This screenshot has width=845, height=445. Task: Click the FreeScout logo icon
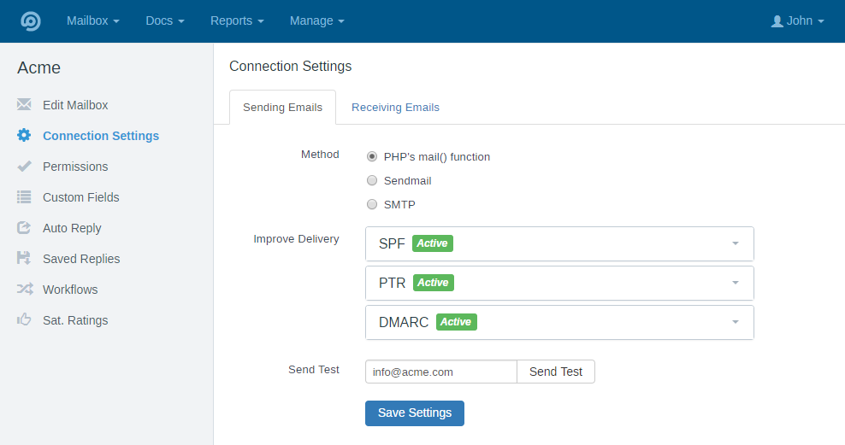point(30,21)
